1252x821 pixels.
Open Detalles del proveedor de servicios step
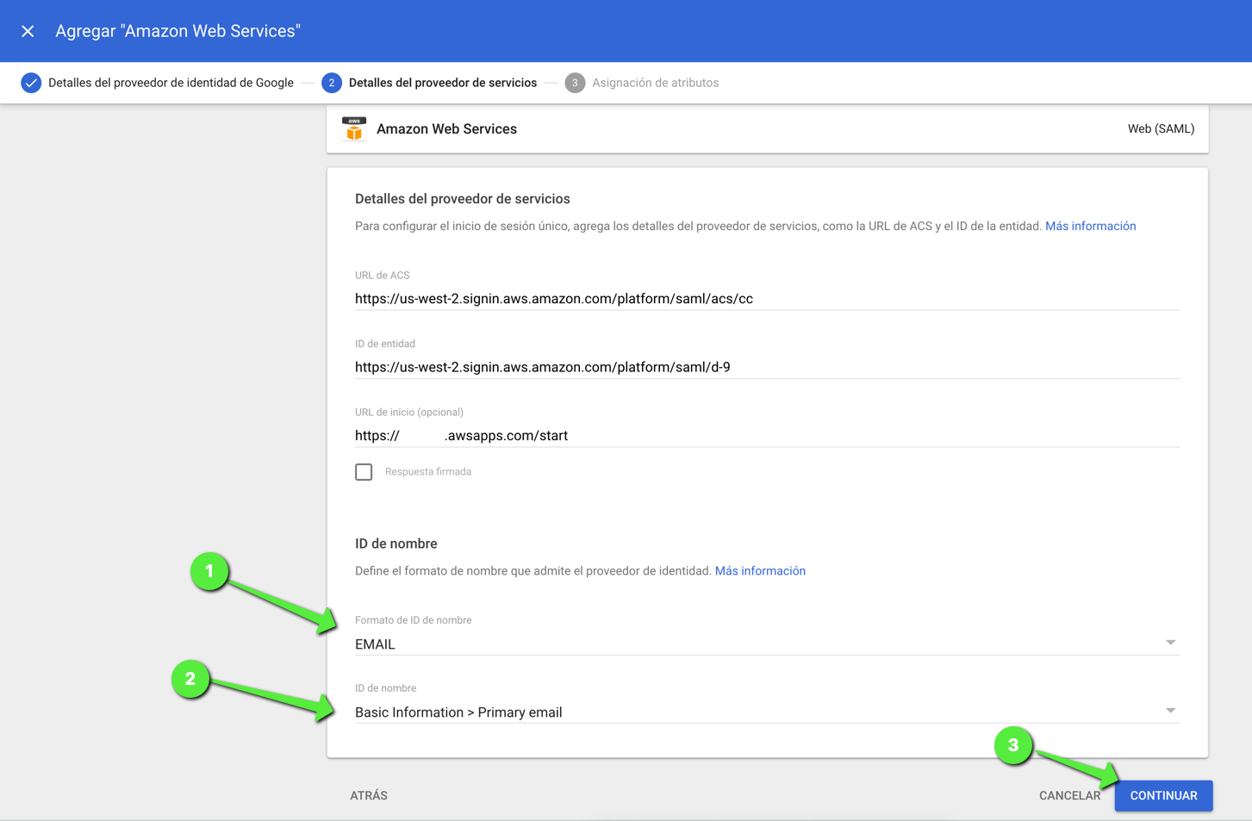(x=443, y=83)
